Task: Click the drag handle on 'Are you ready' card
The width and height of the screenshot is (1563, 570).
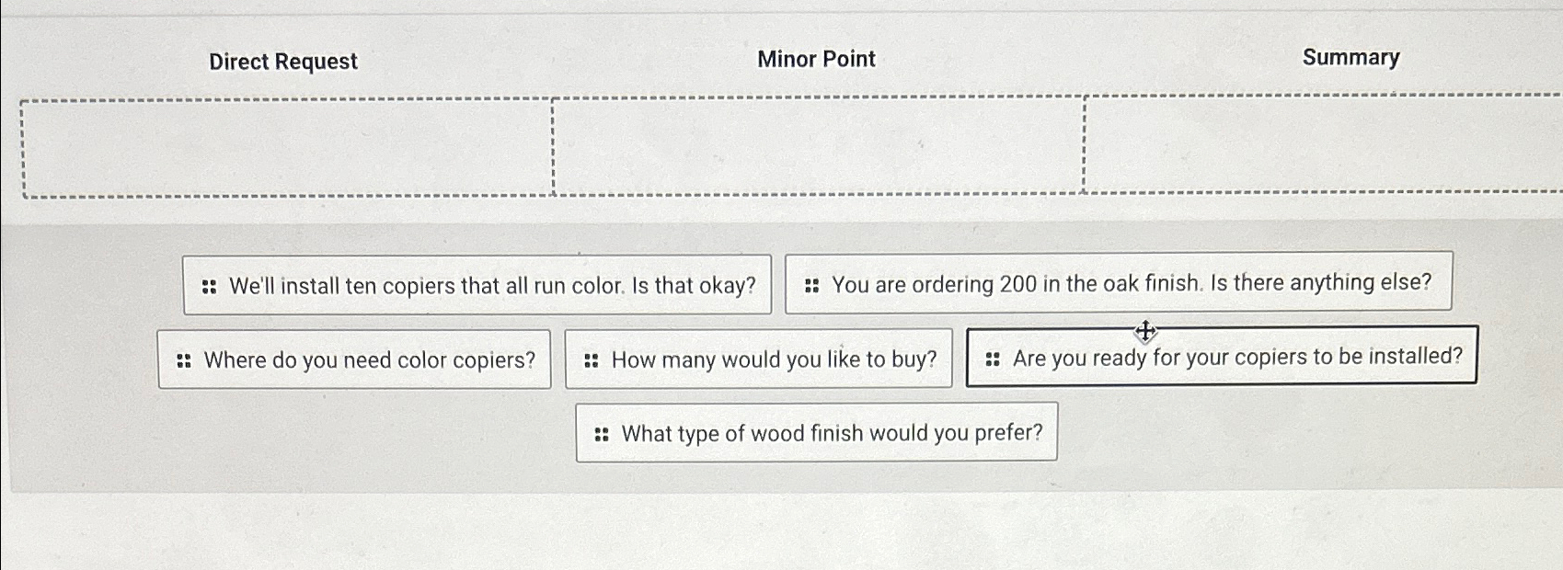Action: point(994,357)
